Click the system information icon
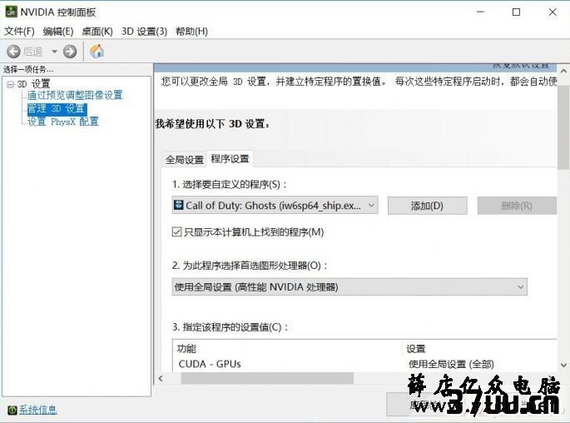Viewport: 570px width, 423px height. coord(12,410)
